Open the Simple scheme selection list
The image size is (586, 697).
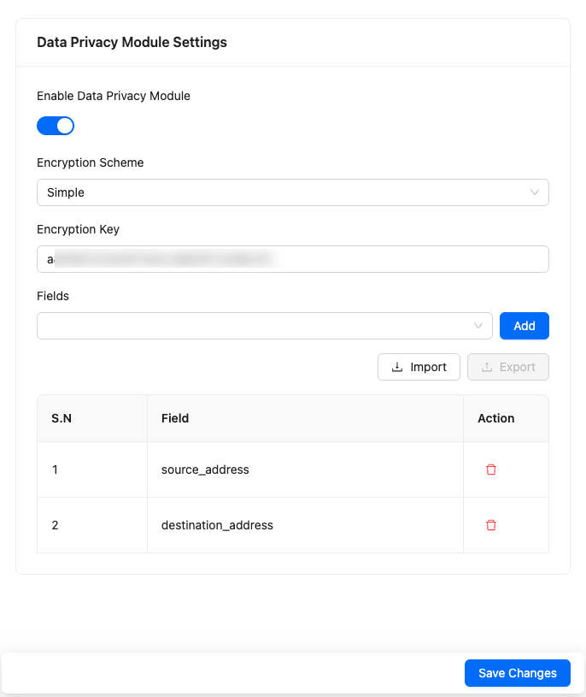292,192
